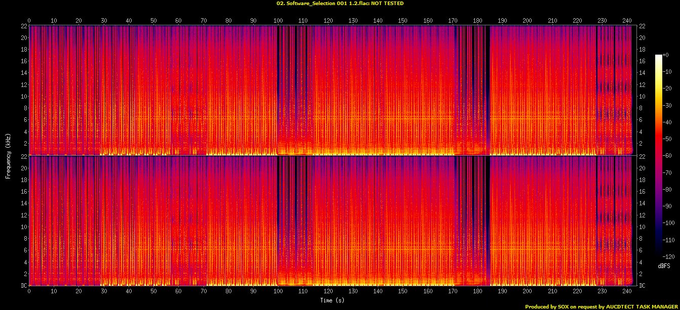Click the silent gap near 185 s in upper channel

point(488,91)
